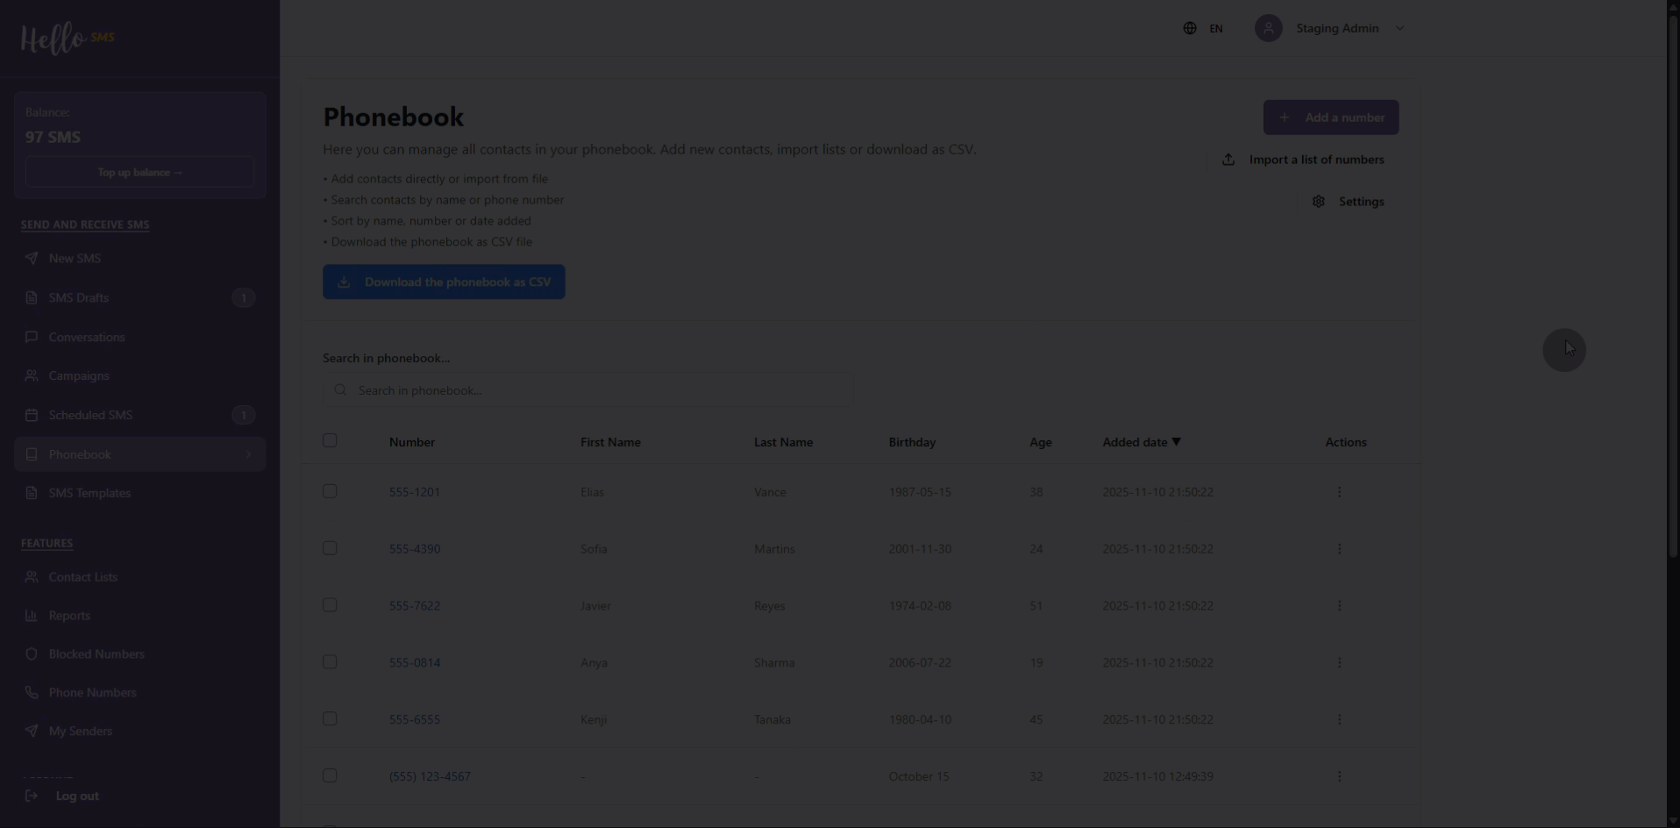Click the globe language icon
Viewport: 1680px width, 828px height.
1190,28
